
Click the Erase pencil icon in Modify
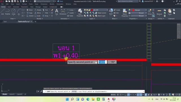click(x=52, y=10)
